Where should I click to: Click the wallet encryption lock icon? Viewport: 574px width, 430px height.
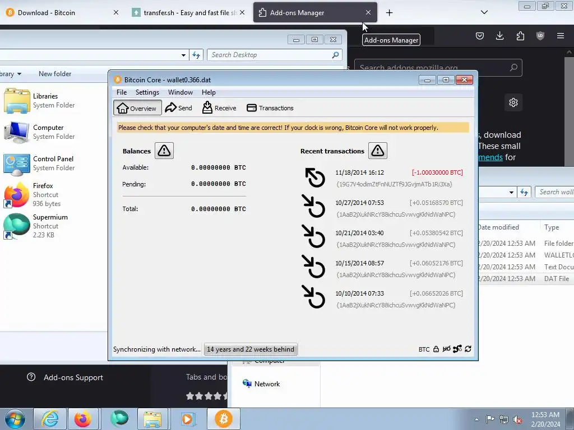point(436,349)
